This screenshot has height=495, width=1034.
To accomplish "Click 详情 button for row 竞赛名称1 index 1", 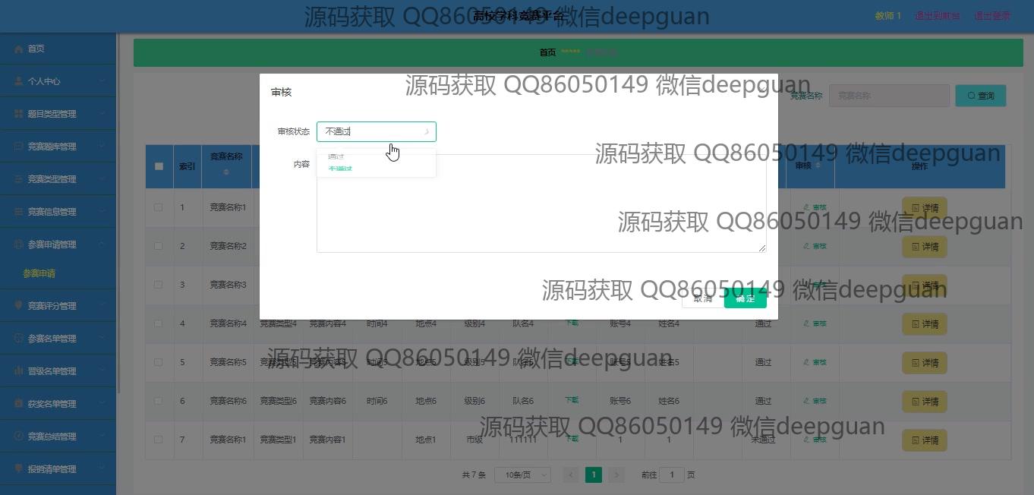I will coord(925,208).
